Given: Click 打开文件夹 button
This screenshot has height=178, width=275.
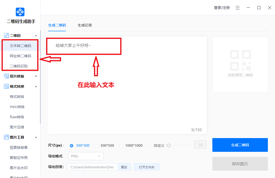Looking at the screenshot, I should [x=146, y=167].
